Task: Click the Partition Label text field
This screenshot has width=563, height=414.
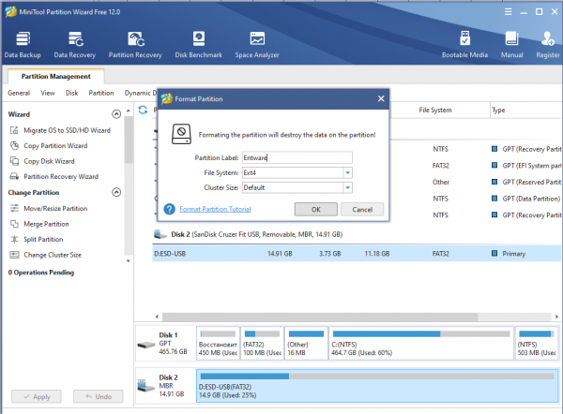Action: (x=296, y=157)
